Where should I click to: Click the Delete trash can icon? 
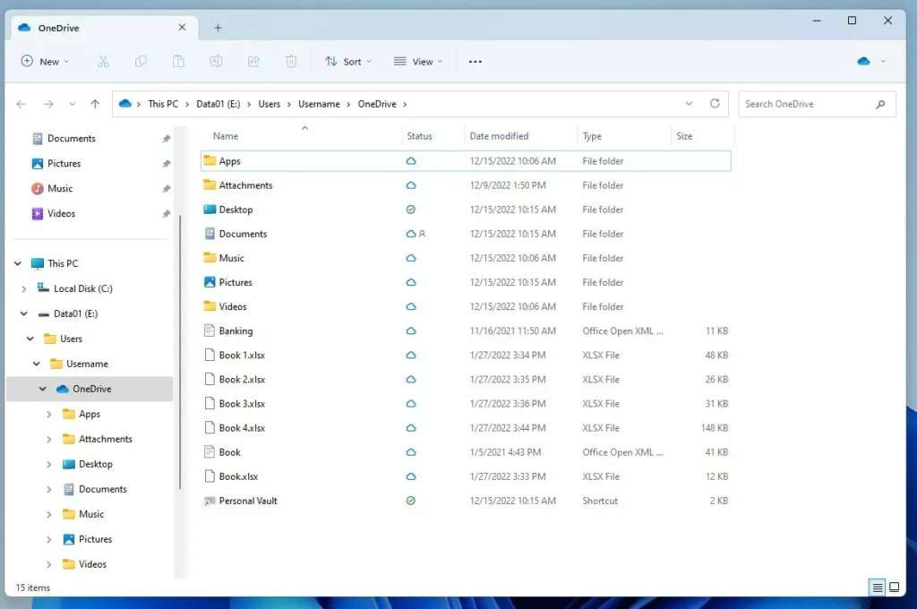[x=291, y=62]
